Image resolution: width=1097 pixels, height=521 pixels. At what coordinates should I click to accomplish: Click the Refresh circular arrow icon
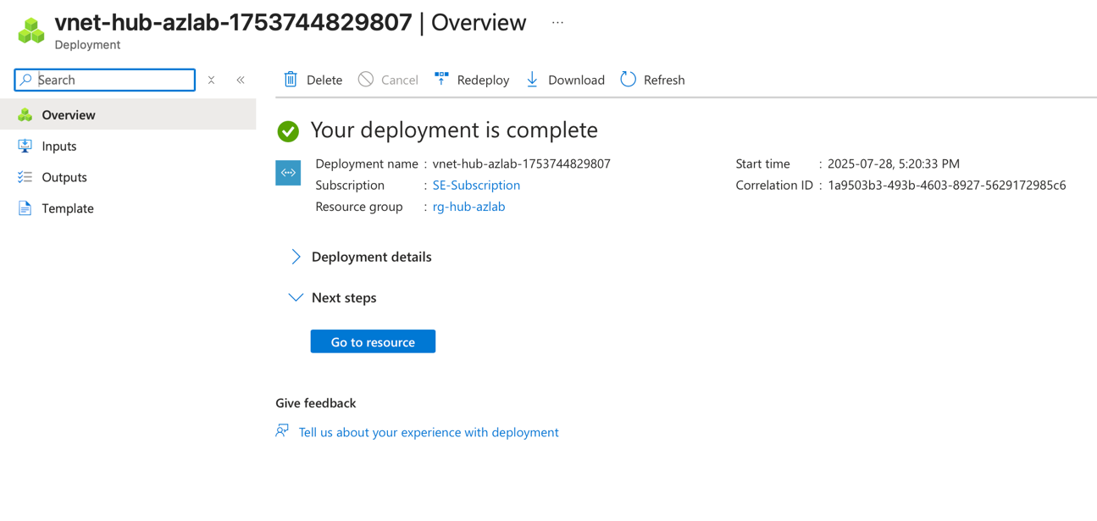628,79
